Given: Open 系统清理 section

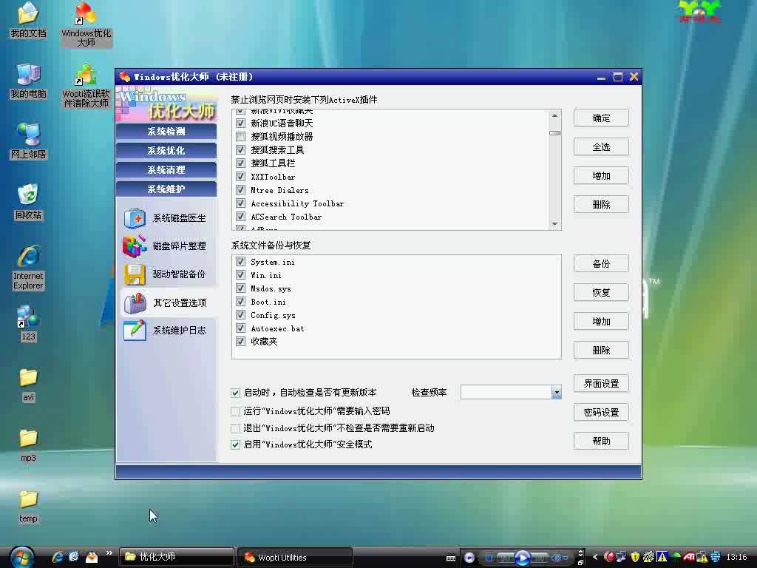Looking at the screenshot, I should (166, 170).
